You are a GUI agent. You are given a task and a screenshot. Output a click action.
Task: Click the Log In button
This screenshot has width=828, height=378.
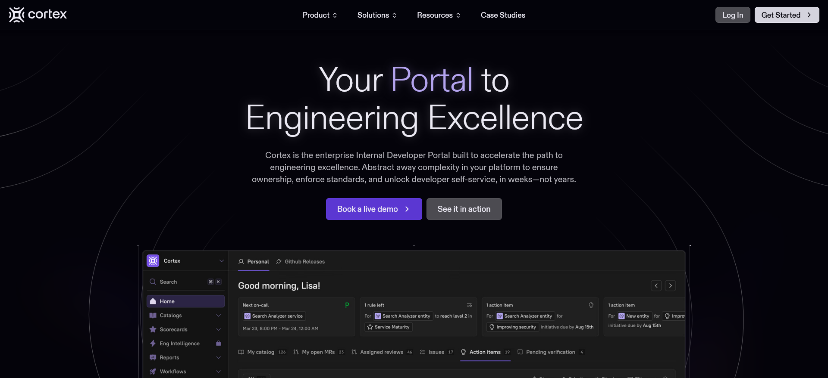(733, 15)
